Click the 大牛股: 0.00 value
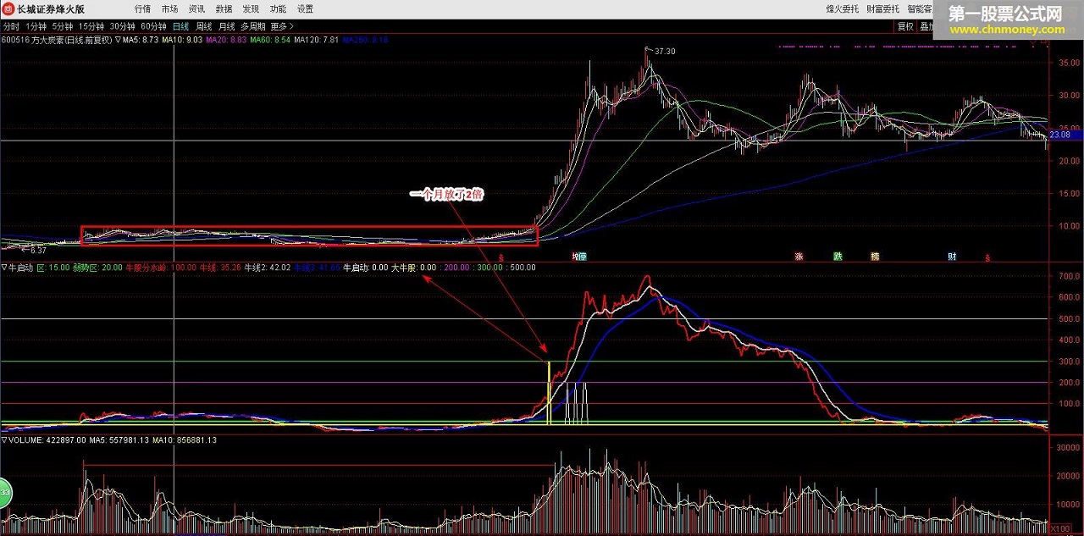Screen dimensions: 1084x536 pyautogui.click(x=413, y=268)
